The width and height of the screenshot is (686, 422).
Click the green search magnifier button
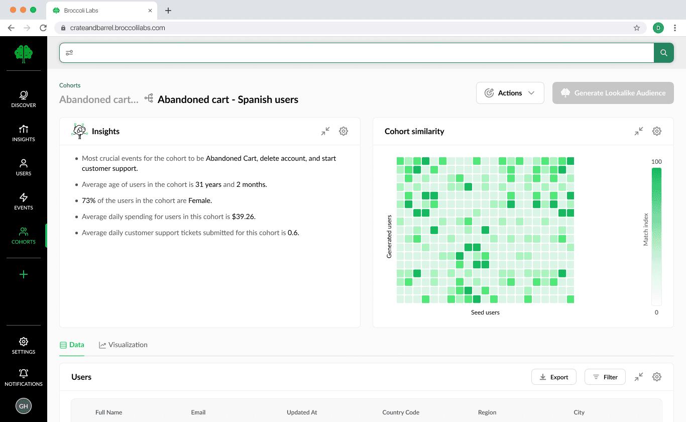(x=663, y=53)
